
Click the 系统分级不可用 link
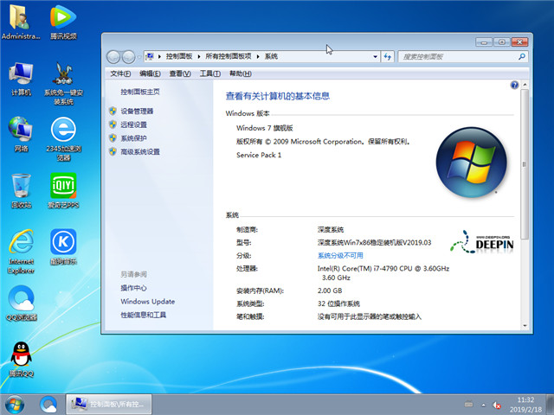pyautogui.click(x=340, y=256)
